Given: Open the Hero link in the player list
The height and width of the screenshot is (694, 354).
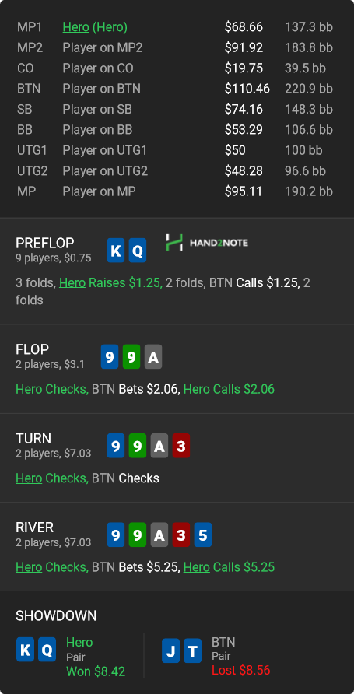Looking at the screenshot, I should [x=76, y=27].
